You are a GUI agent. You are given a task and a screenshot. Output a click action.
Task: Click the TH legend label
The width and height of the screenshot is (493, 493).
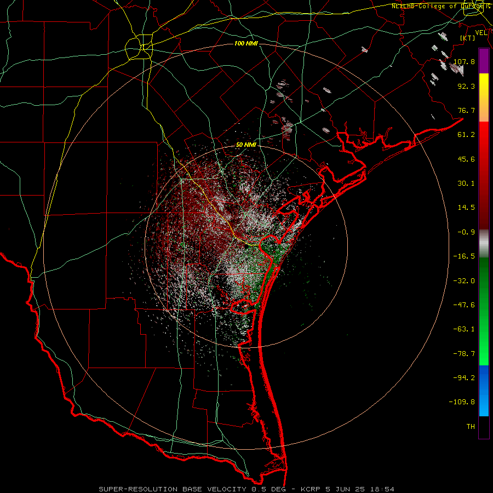471,427
